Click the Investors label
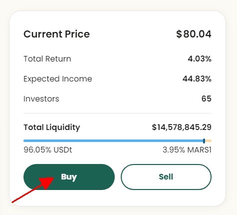 point(41,98)
